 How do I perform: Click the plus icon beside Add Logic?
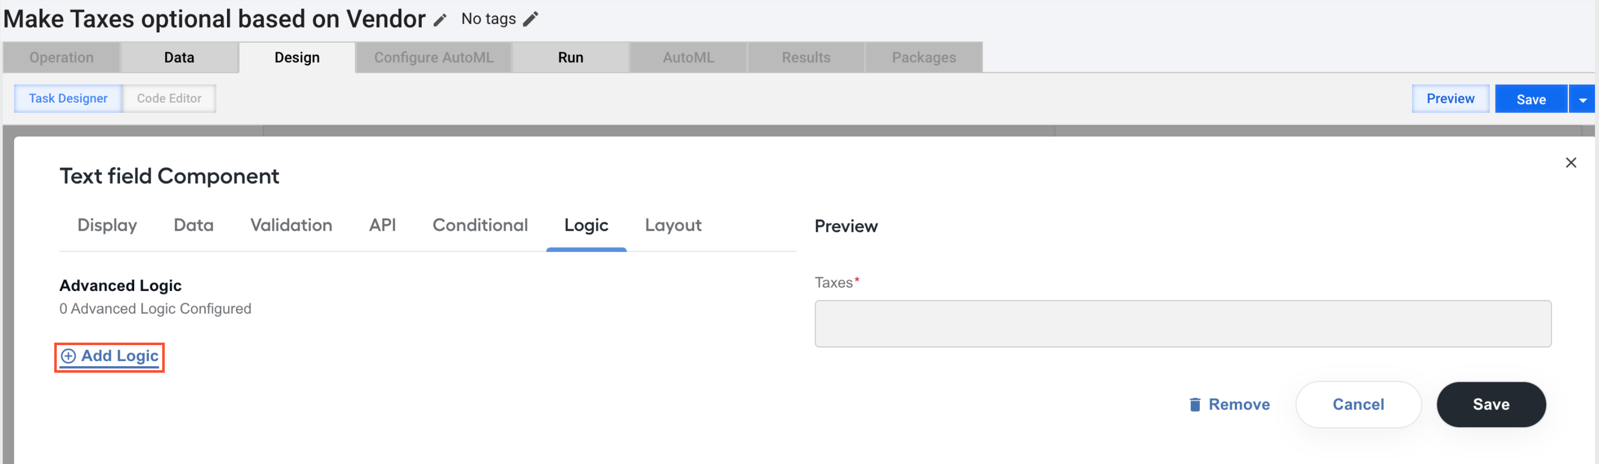(x=68, y=356)
